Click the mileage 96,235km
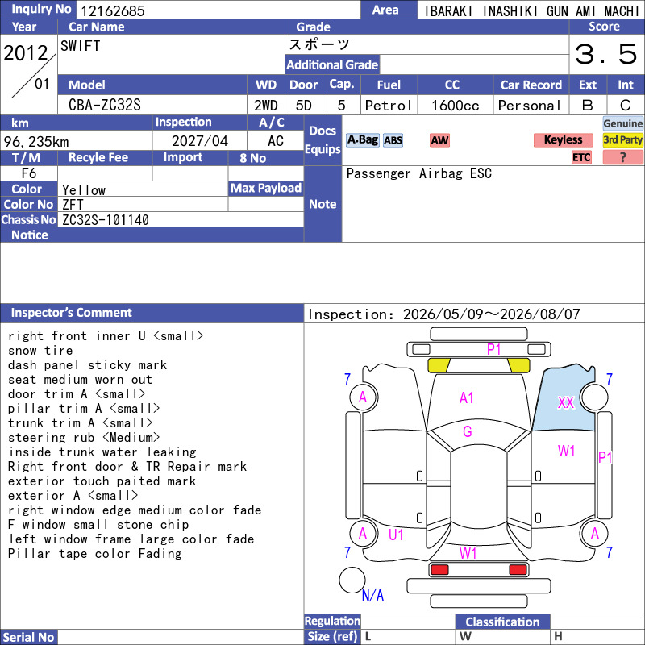Viewport: 645px width, 645px height. click(x=36, y=142)
